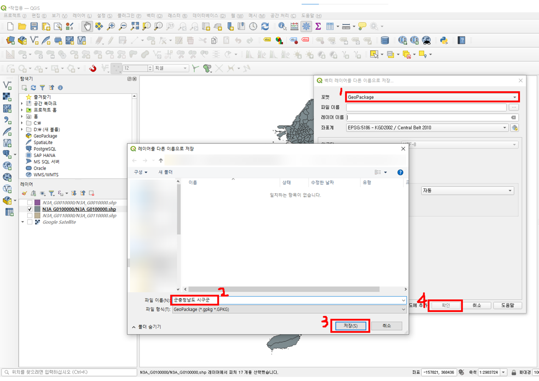539x381 pixels.
Task: Click tan color swatch of N3A_G0110000 layer
Action: point(37,216)
